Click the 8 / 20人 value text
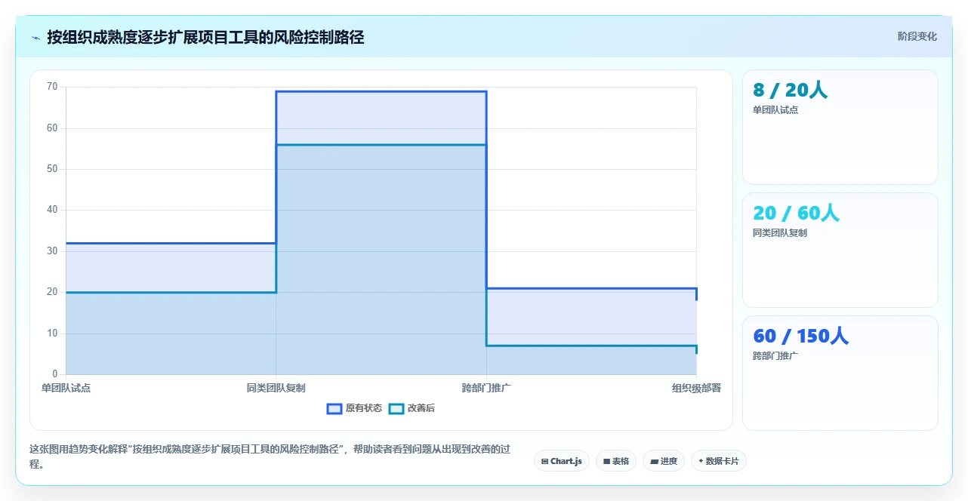The image size is (968, 501). 790,90
